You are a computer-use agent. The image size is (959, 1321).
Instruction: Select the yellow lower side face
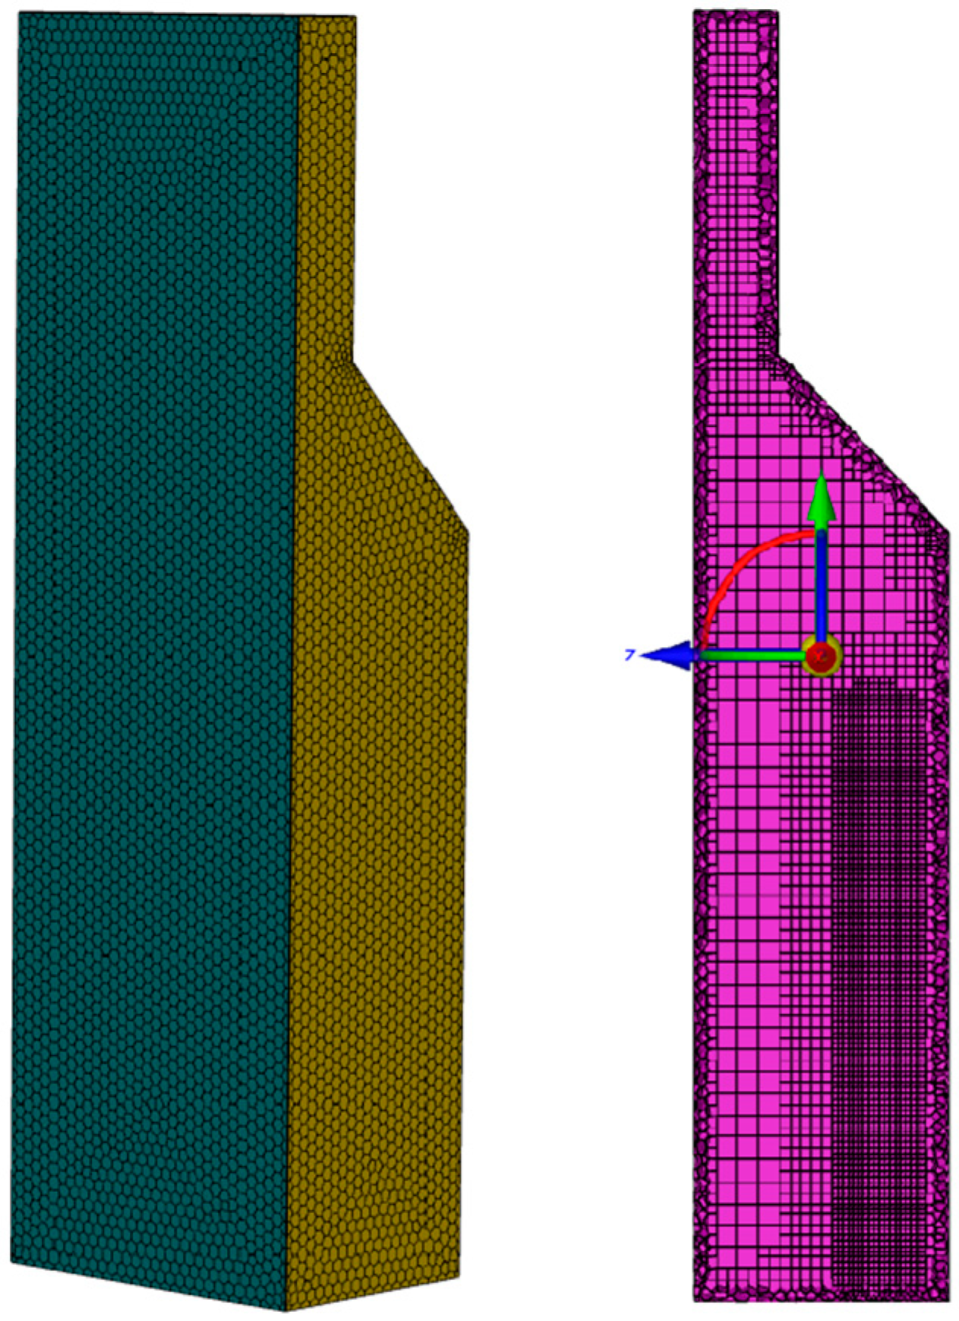pos(376,912)
